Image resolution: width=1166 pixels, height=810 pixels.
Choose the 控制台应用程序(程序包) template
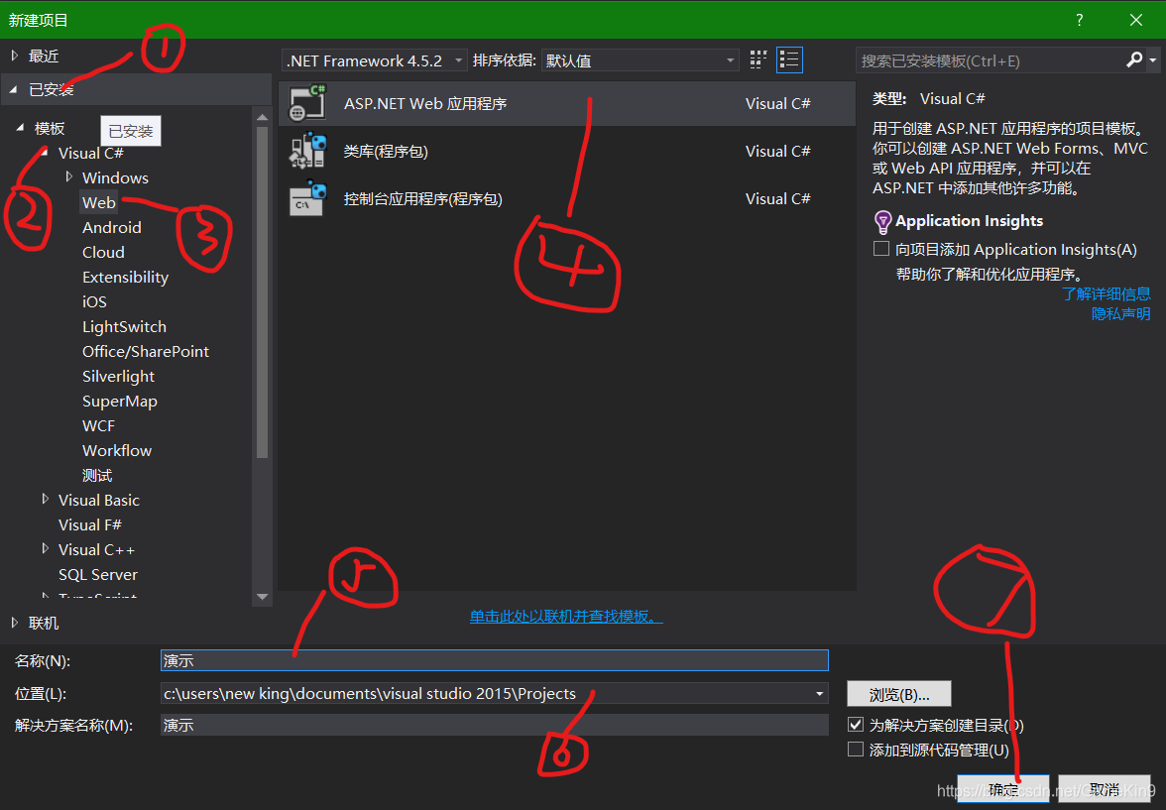567,198
